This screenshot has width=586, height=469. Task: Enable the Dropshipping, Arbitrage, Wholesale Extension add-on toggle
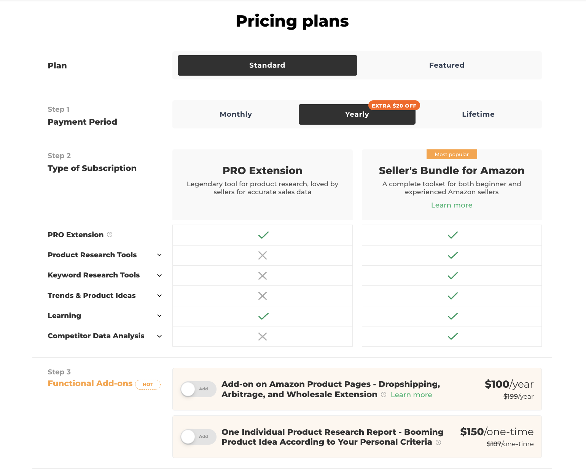(198, 389)
